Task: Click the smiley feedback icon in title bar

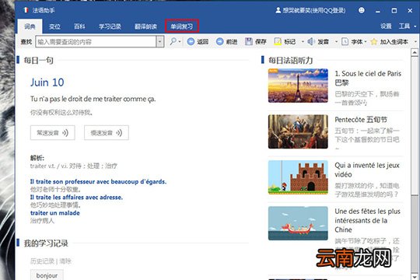Action: [x=362, y=10]
